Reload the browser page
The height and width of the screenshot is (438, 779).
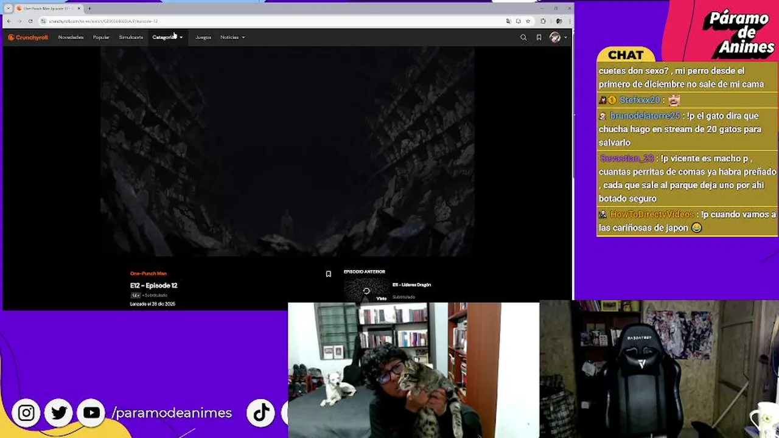(x=30, y=21)
